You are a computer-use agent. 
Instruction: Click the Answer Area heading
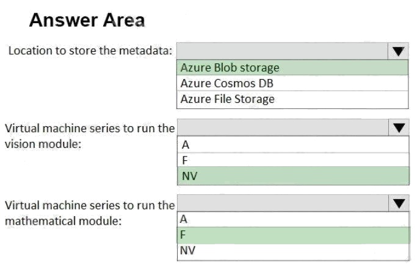tap(87, 20)
